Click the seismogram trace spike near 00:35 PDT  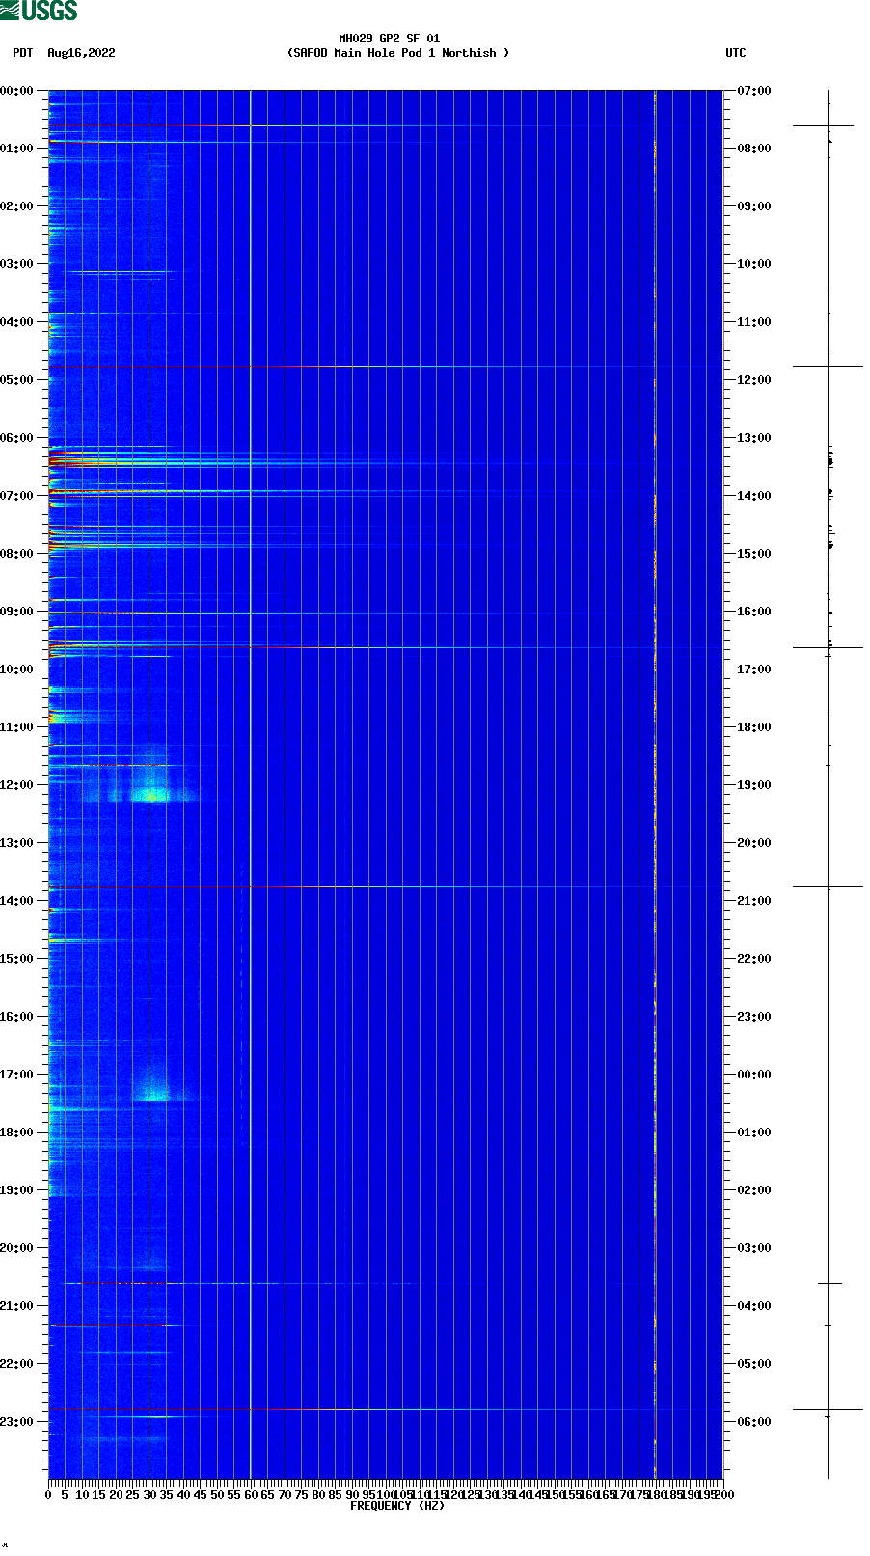pos(823,125)
